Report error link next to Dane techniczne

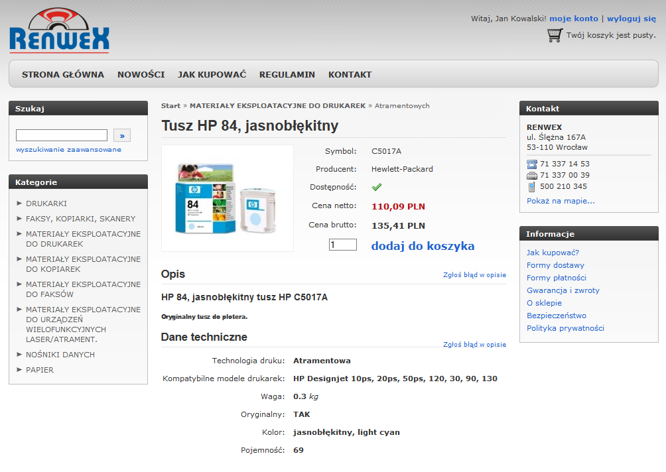tap(474, 345)
